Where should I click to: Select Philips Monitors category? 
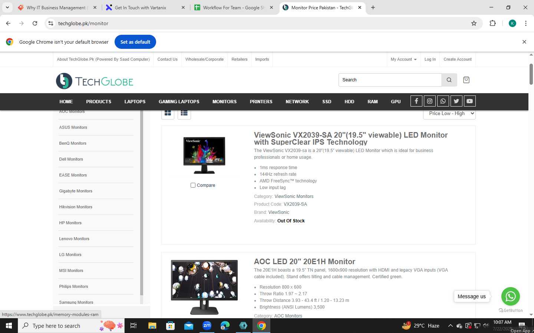pyautogui.click(x=73, y=286)
